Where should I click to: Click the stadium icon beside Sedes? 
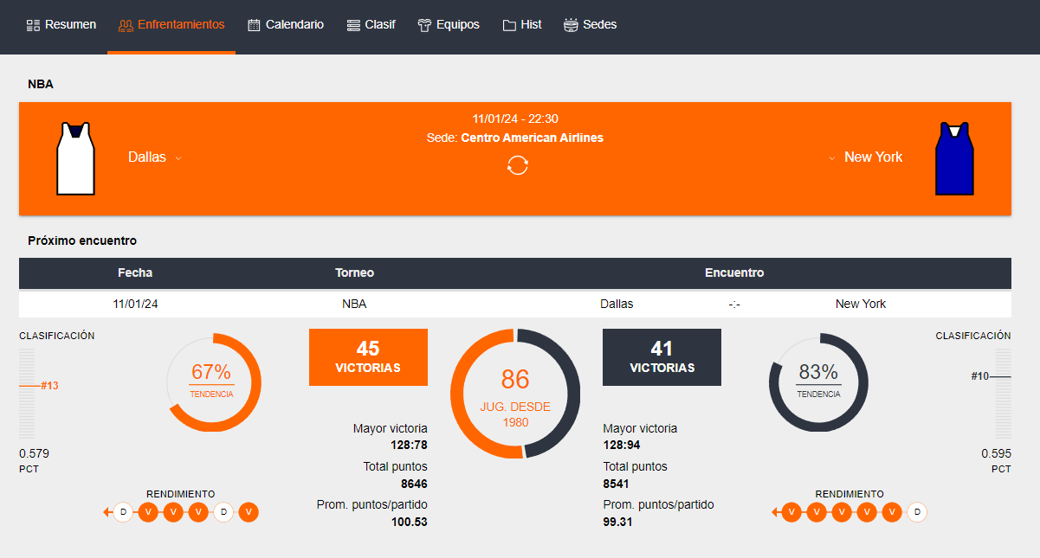click(571, 25)
